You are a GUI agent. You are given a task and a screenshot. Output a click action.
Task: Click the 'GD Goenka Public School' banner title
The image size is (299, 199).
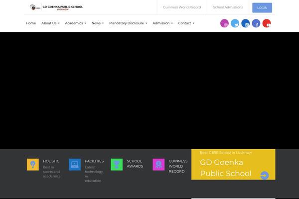tap(226, 168)
